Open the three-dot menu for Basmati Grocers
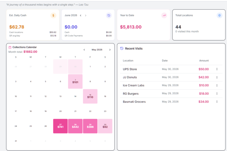This screenshot has height=151, width=227. click(217, 102)
